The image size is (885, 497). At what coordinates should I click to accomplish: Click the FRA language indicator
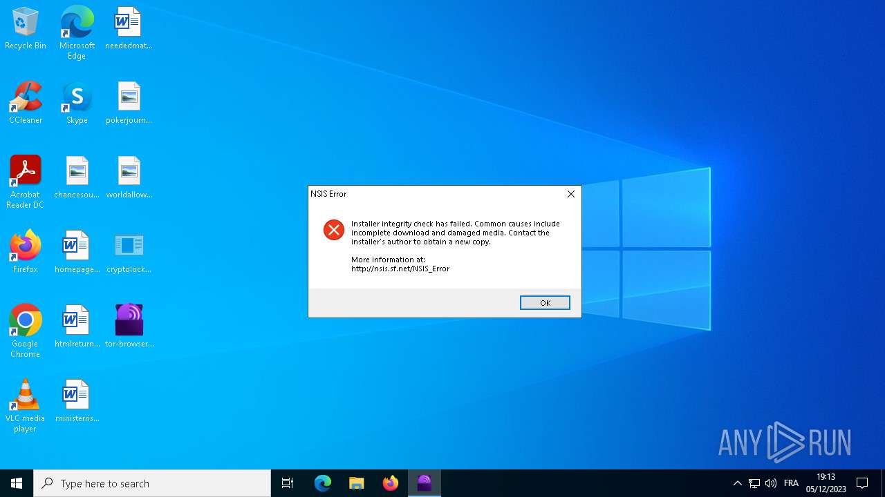(x=792, y=483)
